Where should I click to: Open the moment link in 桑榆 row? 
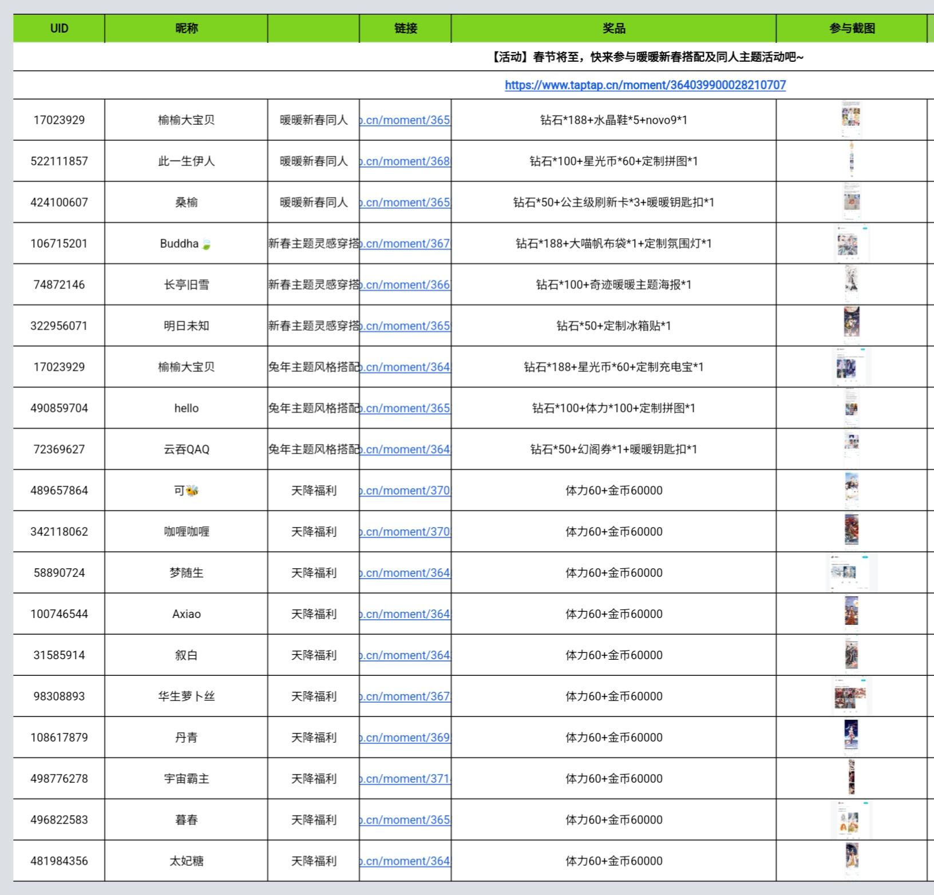click(405, 203)
